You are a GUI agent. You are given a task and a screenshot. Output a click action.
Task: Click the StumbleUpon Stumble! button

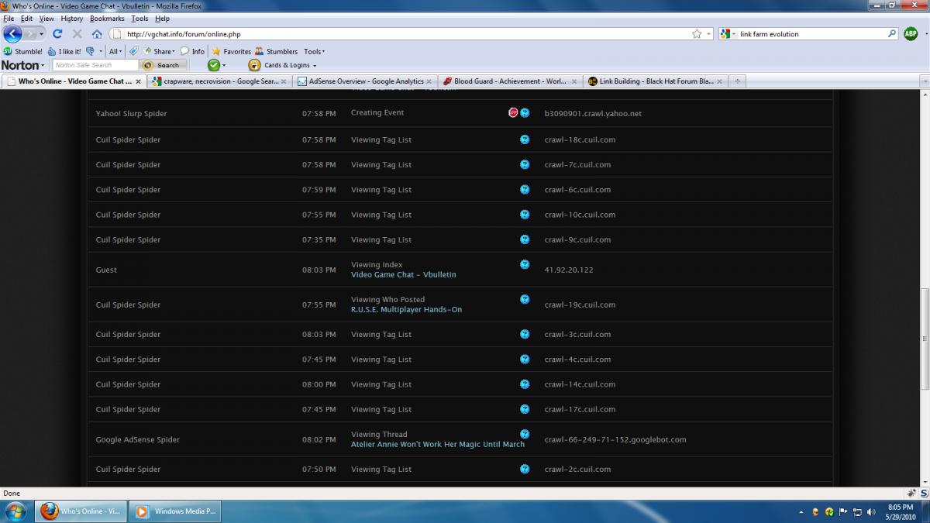coord(22,52)
